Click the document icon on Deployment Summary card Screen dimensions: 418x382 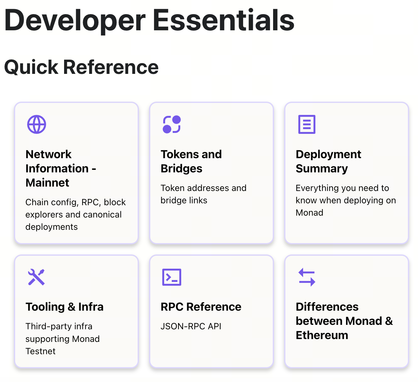[x=306, y=124]
